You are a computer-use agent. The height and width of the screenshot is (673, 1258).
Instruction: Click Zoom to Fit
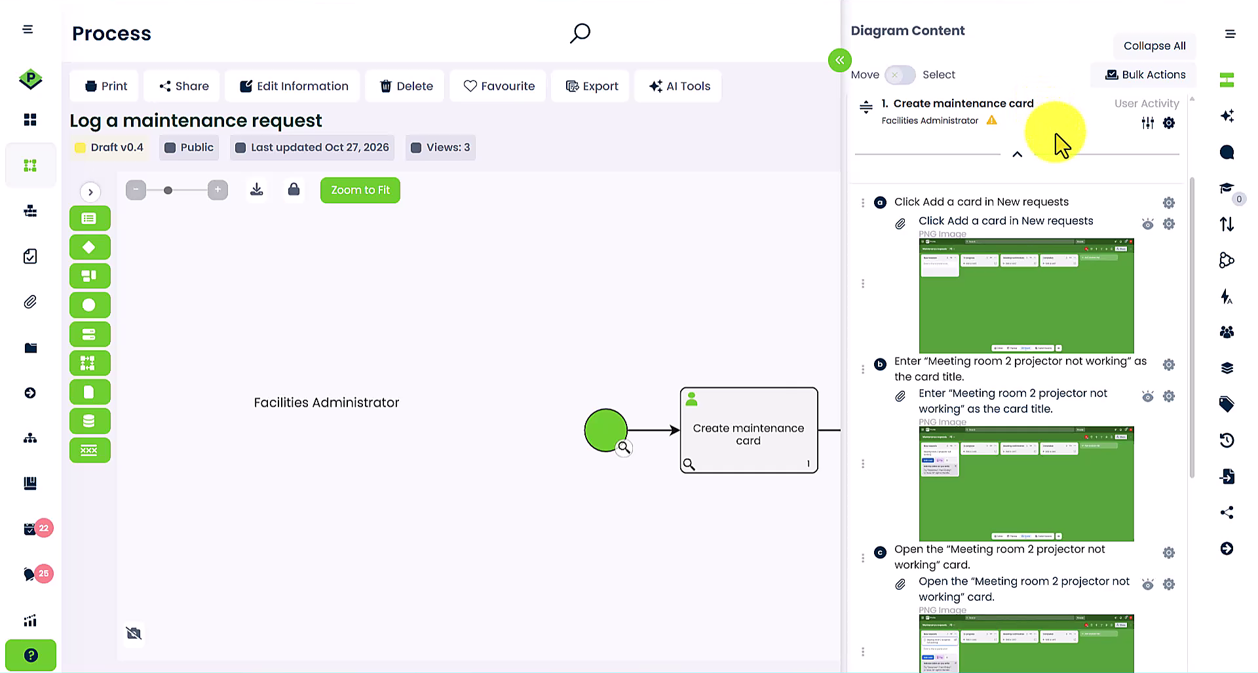(360, 190)
